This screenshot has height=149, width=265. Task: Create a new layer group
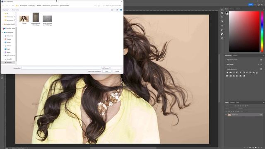[x=256, y=148]
